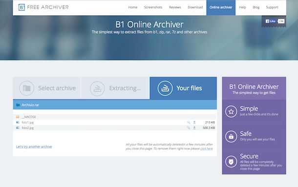Click the foto1.jpg image file icon

click(18, 122)
